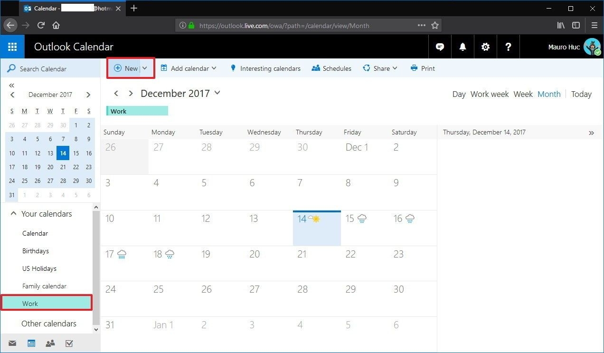Open Schedules

coord(331,68)
